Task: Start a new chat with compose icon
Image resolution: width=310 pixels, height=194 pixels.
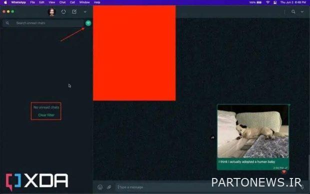Action: tap(74, 11)
